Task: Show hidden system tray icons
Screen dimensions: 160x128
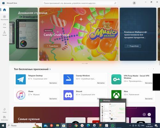Action: 130,125
